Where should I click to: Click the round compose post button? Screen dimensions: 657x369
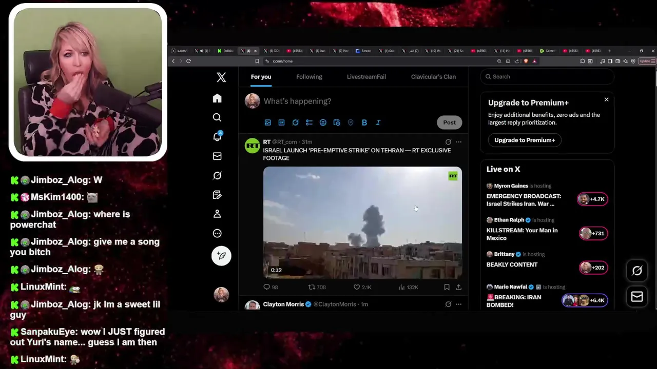point(221,256)
